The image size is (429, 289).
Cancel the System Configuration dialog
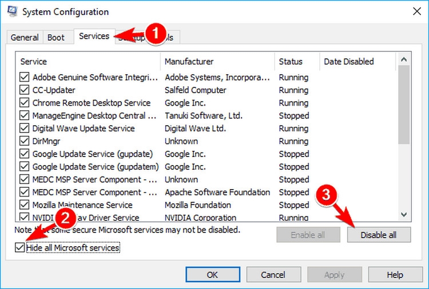(x=273, y=275)
